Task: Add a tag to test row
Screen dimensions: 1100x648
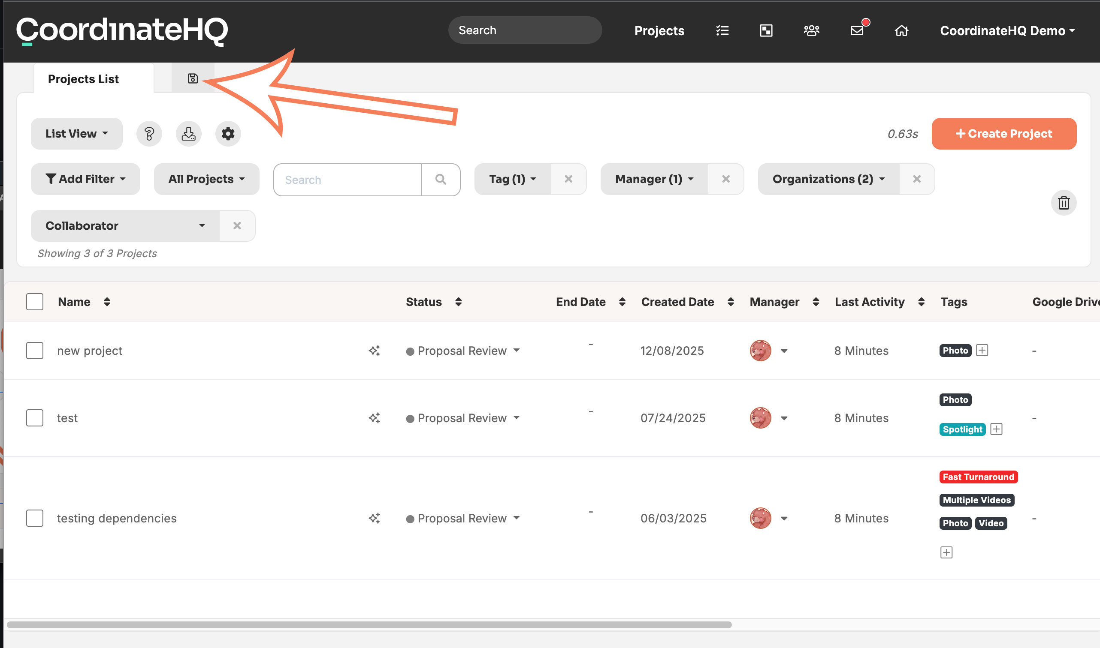Action: click(x=997, y=429)
